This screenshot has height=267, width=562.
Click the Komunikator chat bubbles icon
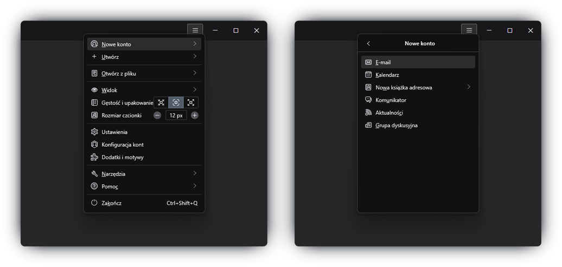point(368,100)
